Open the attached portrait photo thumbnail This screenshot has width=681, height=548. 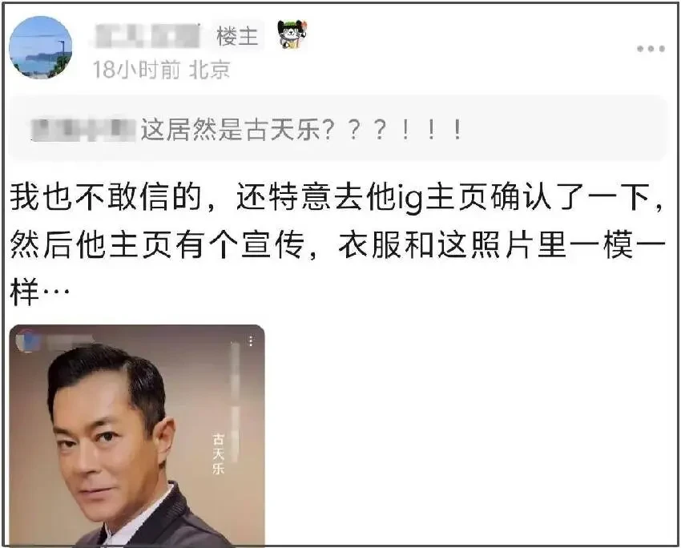click(137, 435)
